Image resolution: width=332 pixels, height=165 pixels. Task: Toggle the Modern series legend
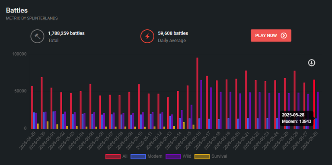click(x=147, y=156)
